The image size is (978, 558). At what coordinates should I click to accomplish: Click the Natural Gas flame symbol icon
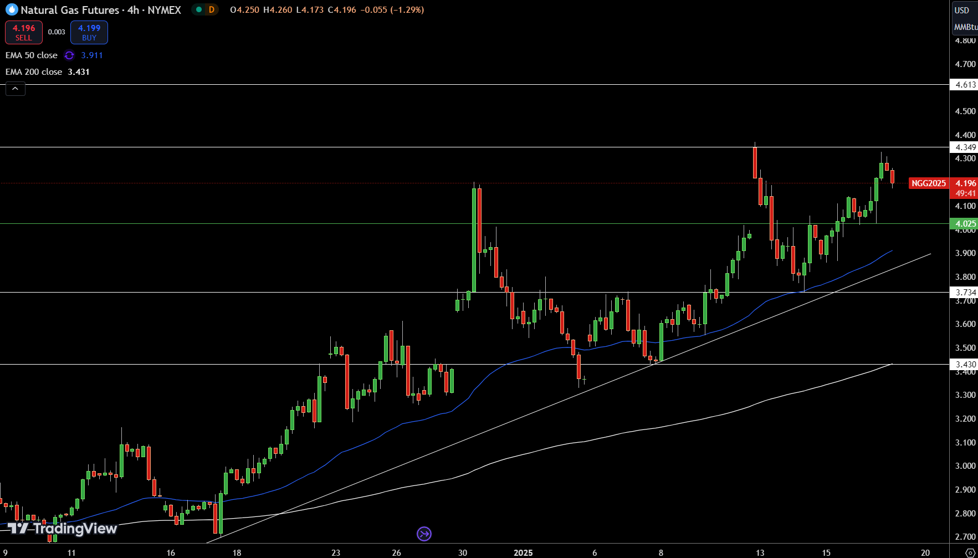coord(12,9)
